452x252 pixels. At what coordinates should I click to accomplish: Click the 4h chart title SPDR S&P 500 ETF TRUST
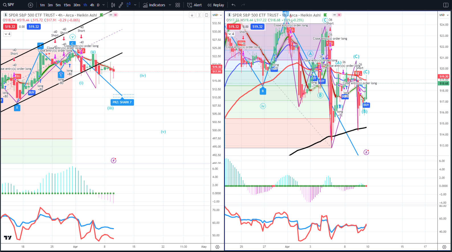click(32, 15)
